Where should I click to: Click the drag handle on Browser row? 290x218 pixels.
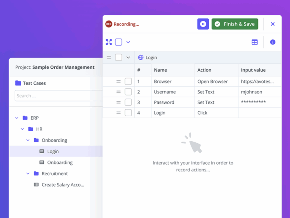click(118, 82)
